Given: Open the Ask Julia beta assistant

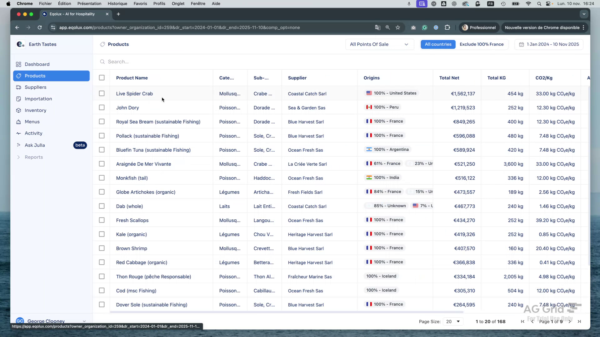Looking at the screenshot, I should 34,145.
